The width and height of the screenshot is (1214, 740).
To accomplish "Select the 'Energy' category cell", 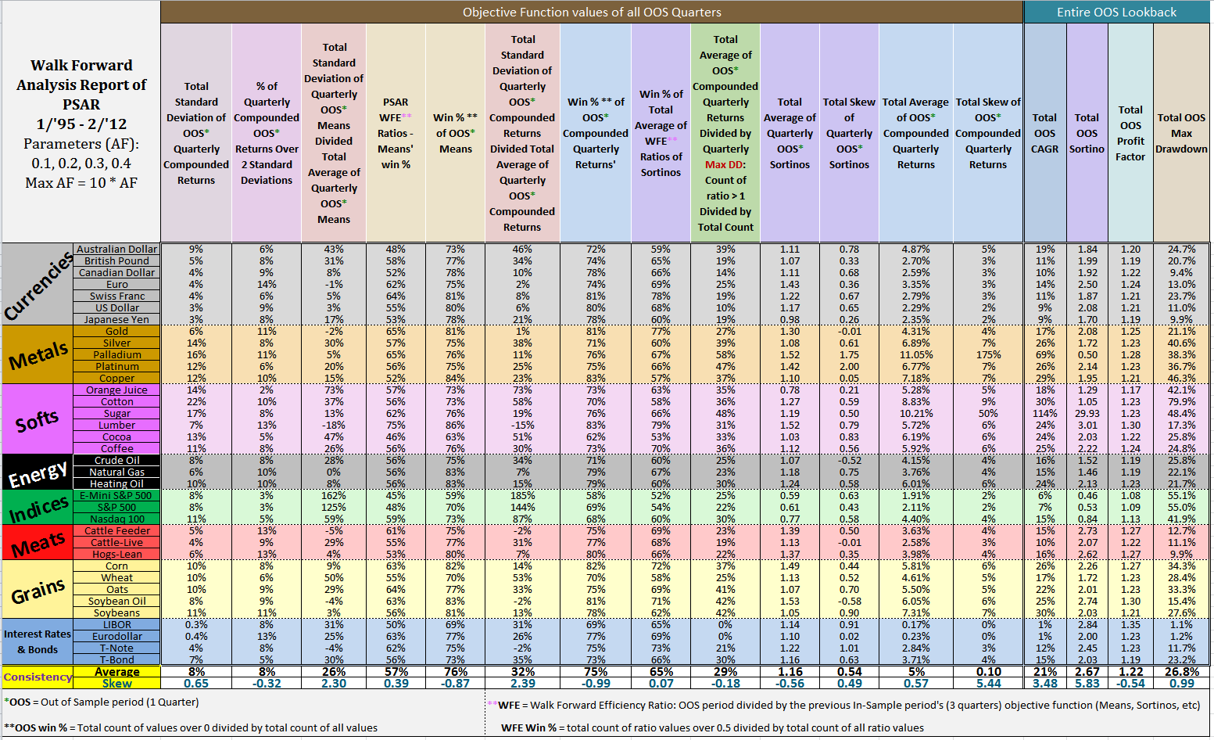I will (x=38, y=472).
